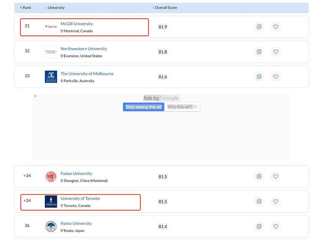Click the University of Toronto logo
323x240 pixels.
click(x=51, y=201)
